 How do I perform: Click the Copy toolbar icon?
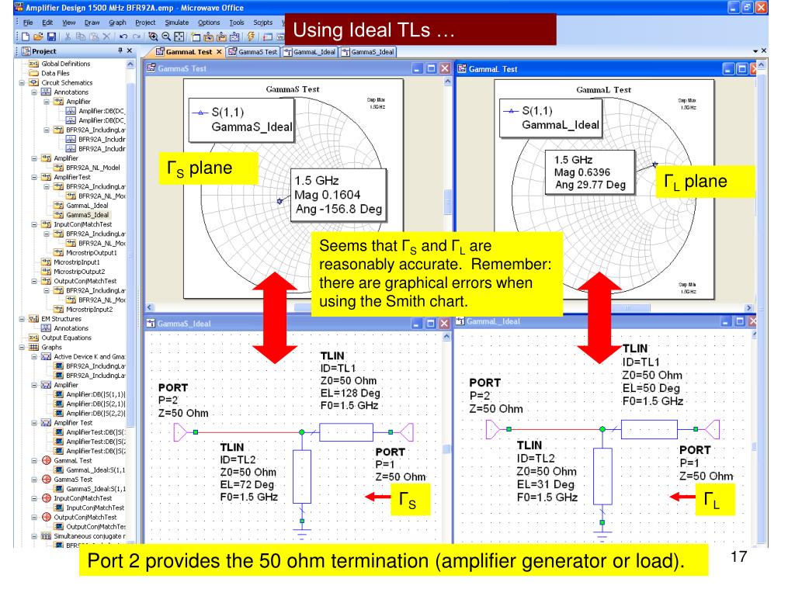pyautogui.click(x=81, y=36)
